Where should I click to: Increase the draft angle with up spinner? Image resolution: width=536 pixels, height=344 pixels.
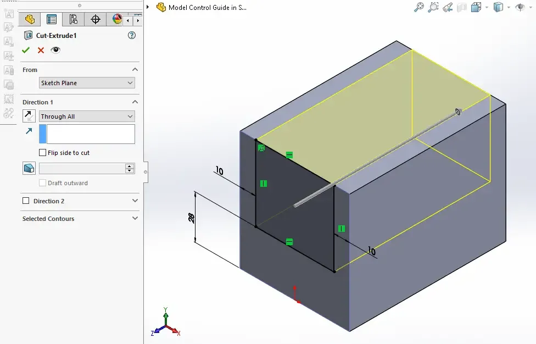point(130,166)
